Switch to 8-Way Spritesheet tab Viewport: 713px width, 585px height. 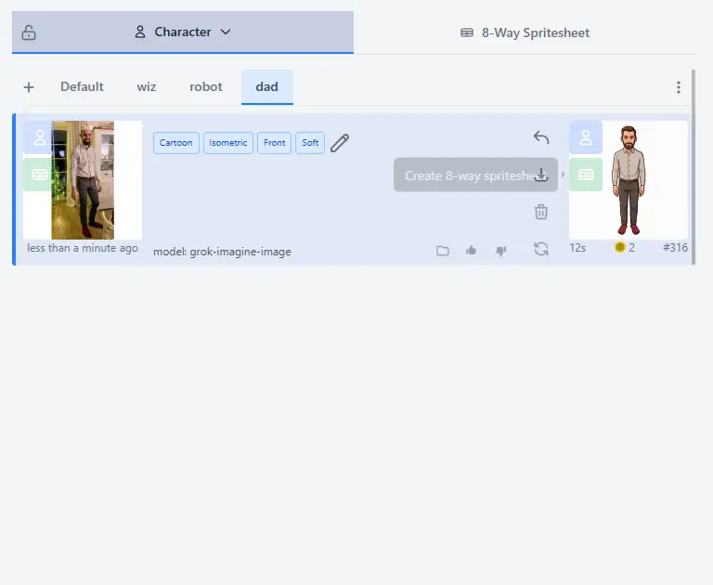click(525, 32)
